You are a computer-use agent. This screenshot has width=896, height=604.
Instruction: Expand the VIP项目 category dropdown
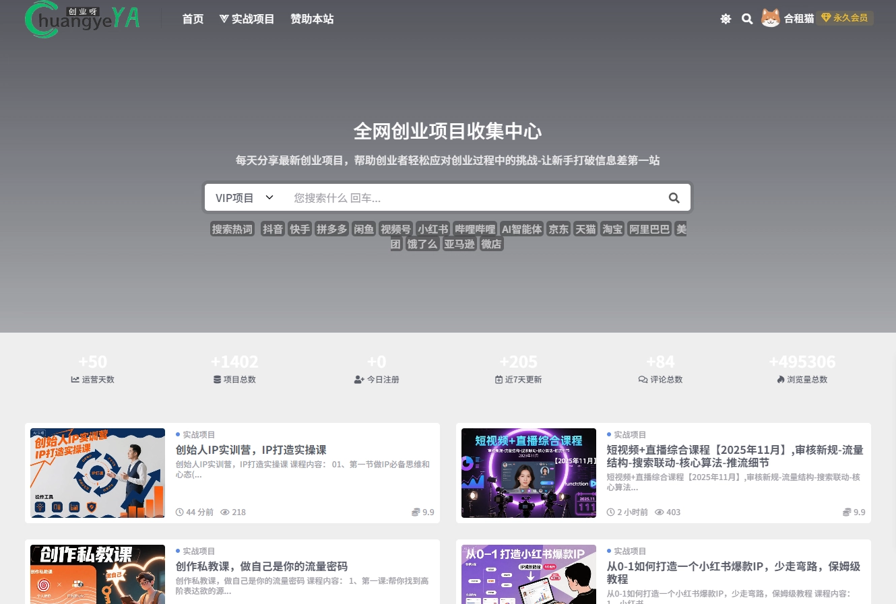point(244,198)
